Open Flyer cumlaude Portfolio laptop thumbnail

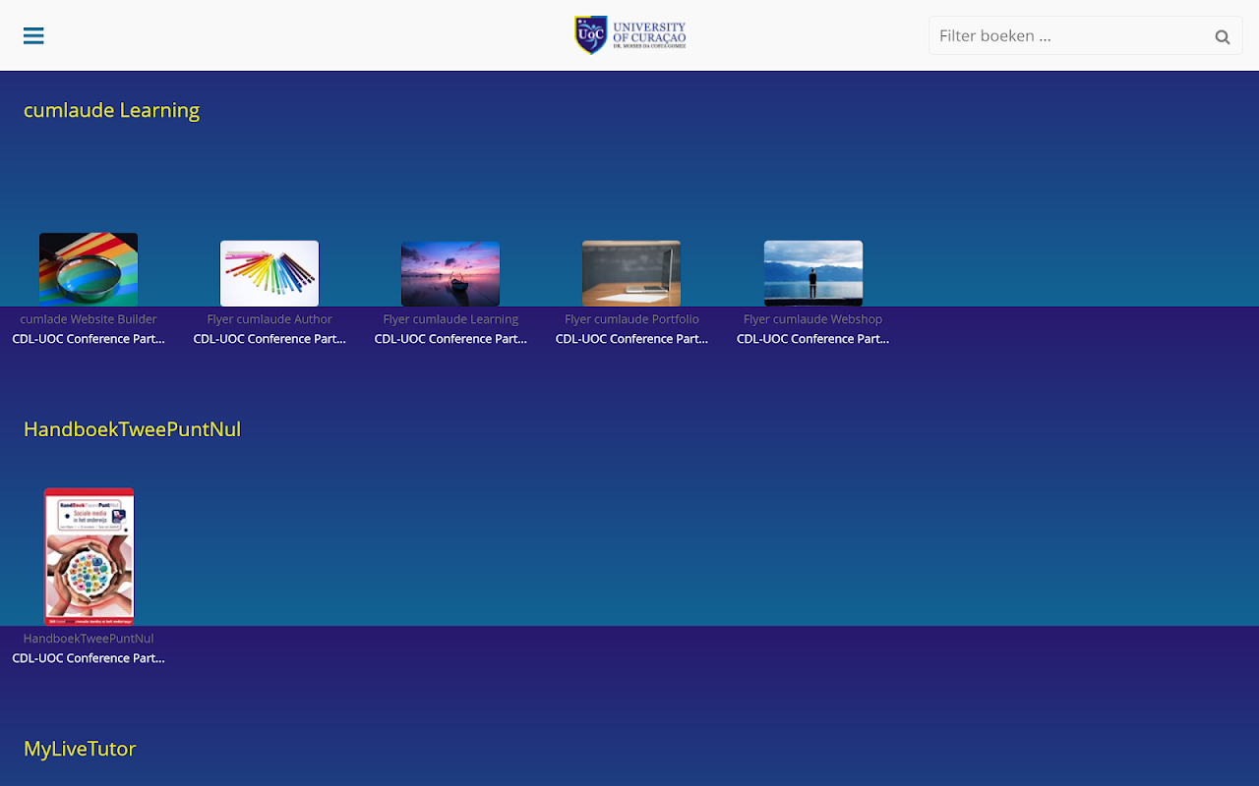tap(631, 273)
